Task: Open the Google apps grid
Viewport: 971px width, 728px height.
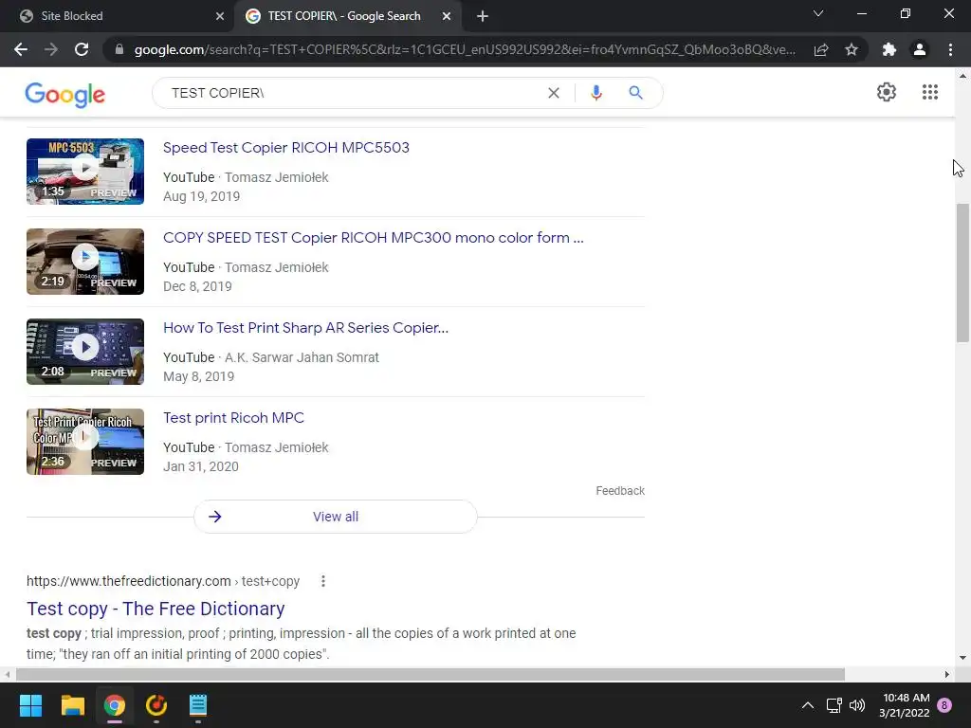Action: (929, 92)
